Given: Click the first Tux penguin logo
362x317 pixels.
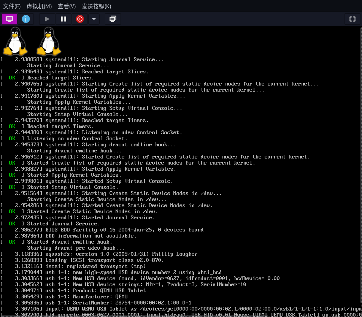Looking at the screenshot, I should pos(15,41).
